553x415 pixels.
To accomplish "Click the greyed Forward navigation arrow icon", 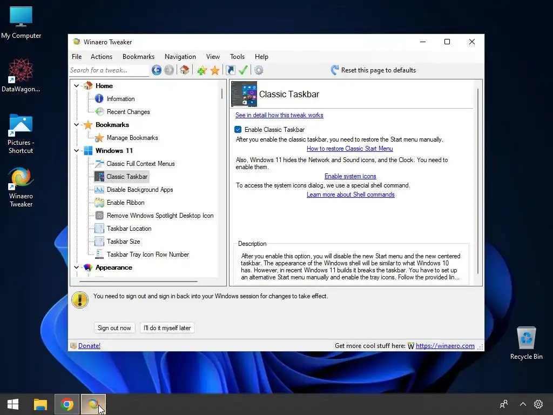I will pos(169,70).
